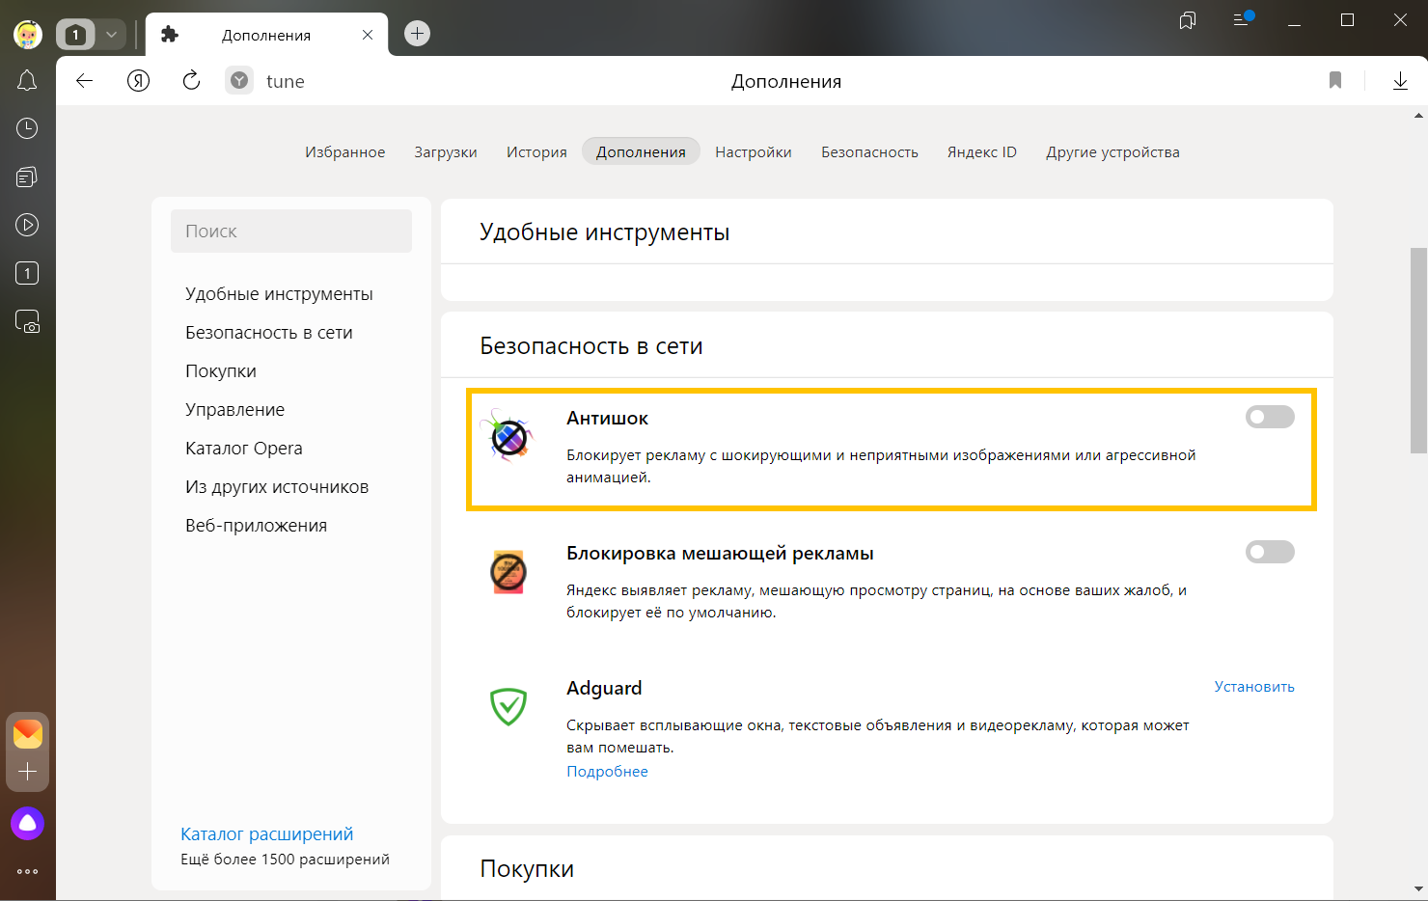The width and height of the screenshot is (1428, 901).
Task: Expand the tab groups dropdown arrow
Action: 111,35
